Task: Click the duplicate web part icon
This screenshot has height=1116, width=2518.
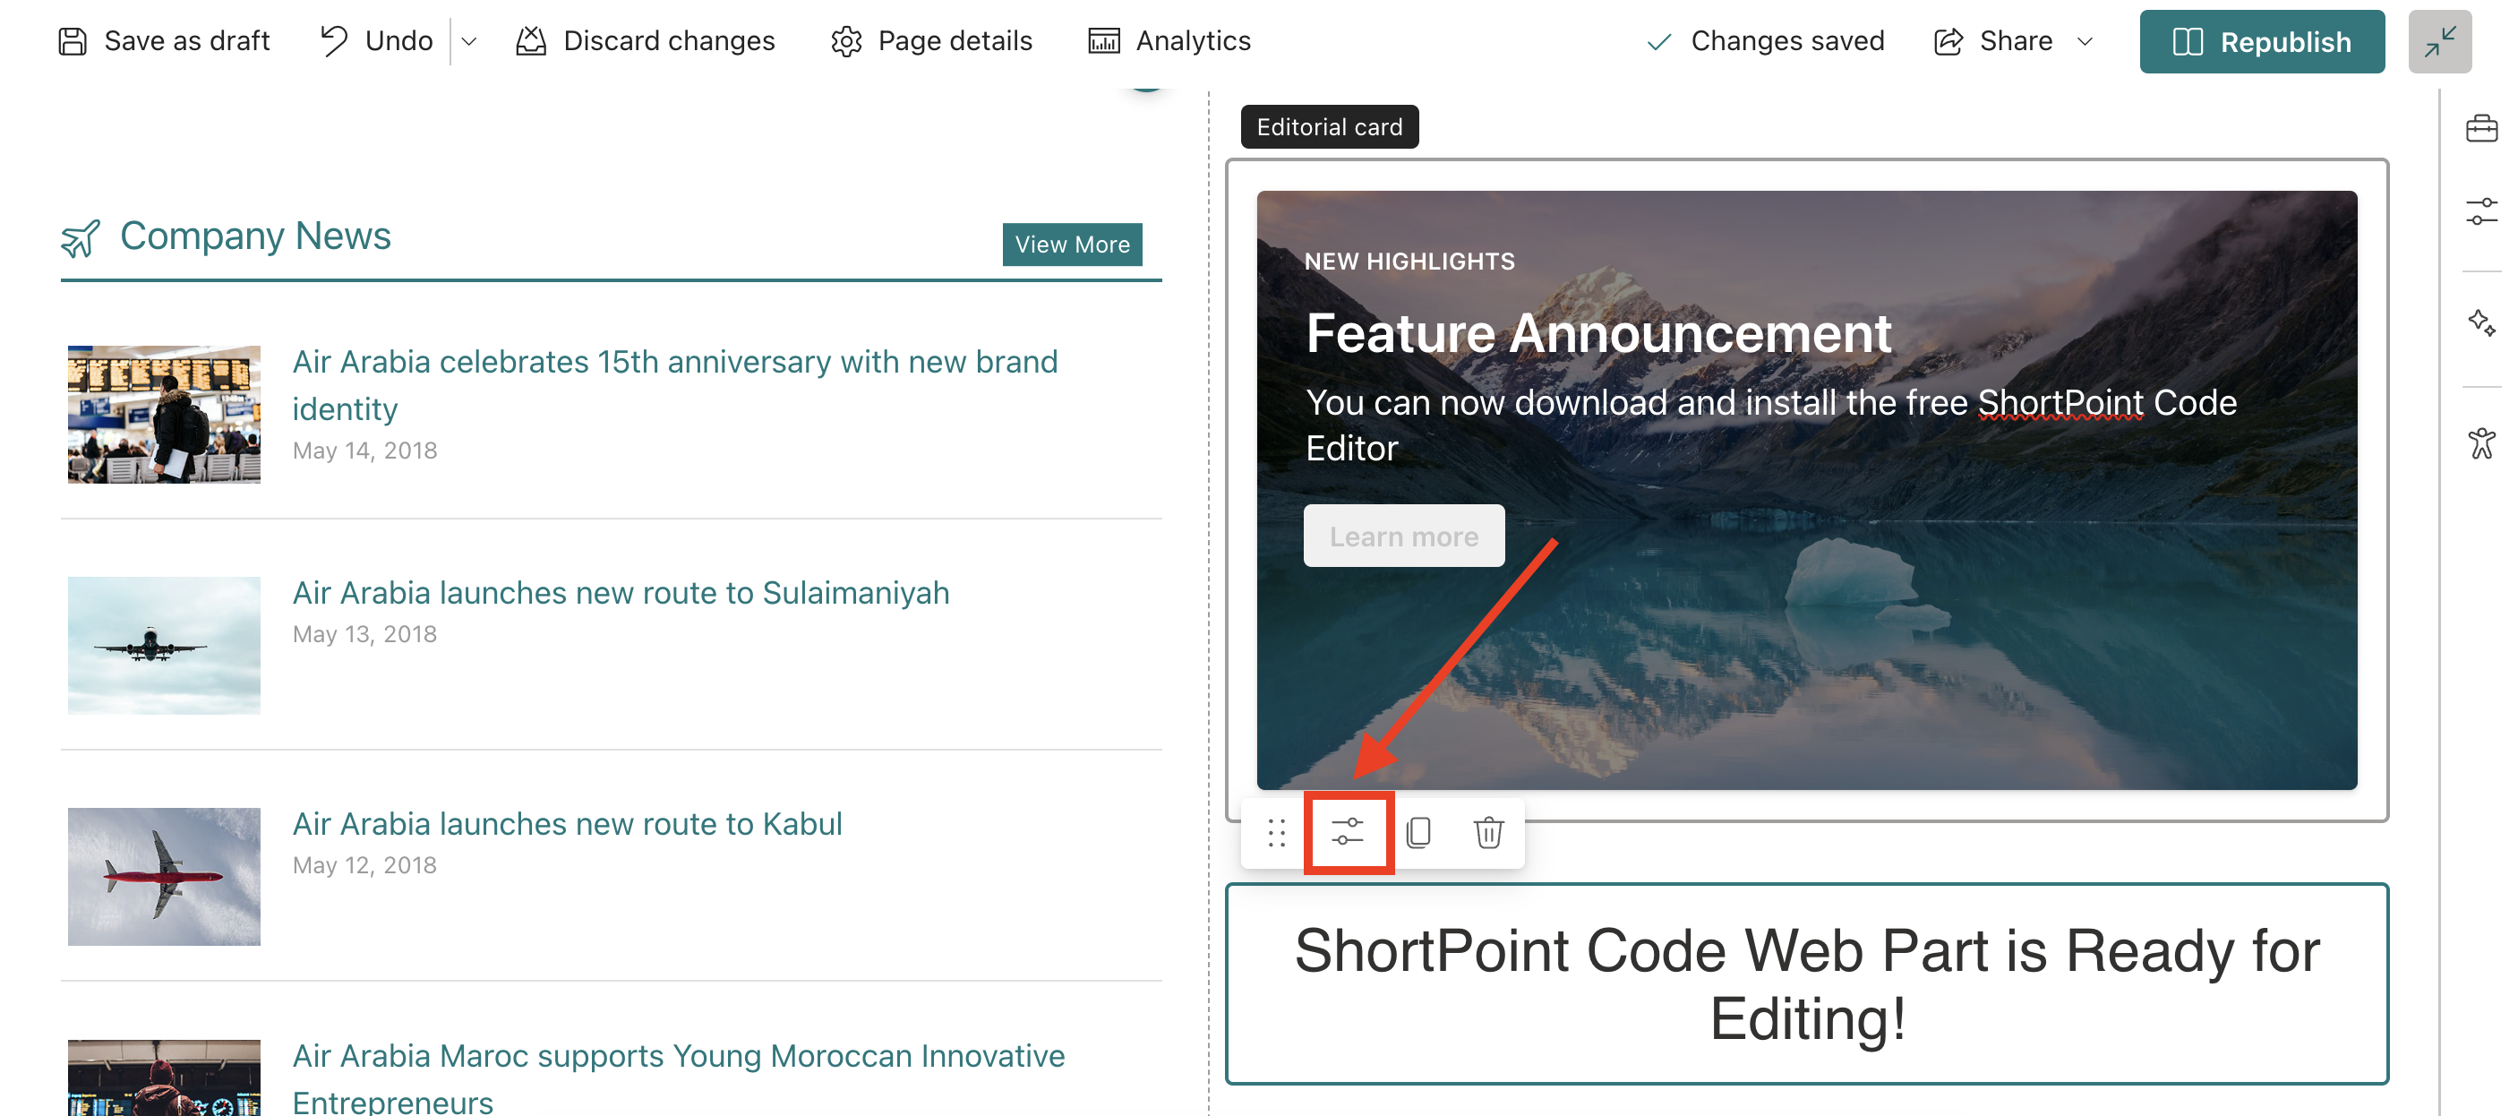Action: pos(1418,832)
